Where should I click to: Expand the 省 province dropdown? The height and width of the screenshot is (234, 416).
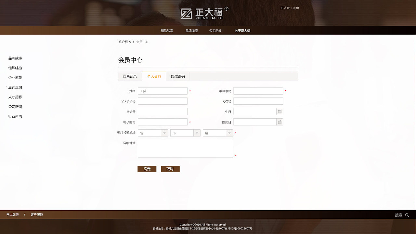click(x=164, y=133)
